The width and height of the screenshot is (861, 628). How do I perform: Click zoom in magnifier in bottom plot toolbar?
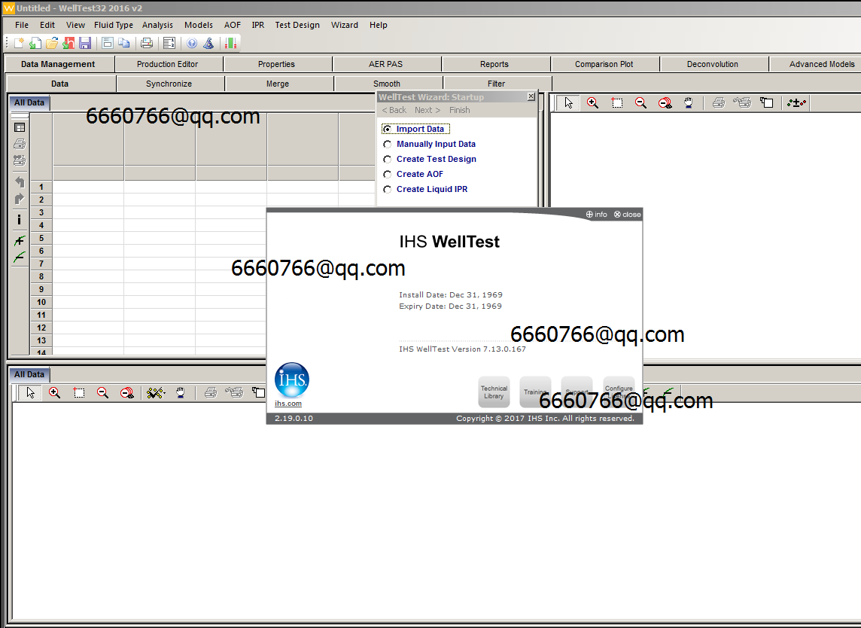(54, 393)
